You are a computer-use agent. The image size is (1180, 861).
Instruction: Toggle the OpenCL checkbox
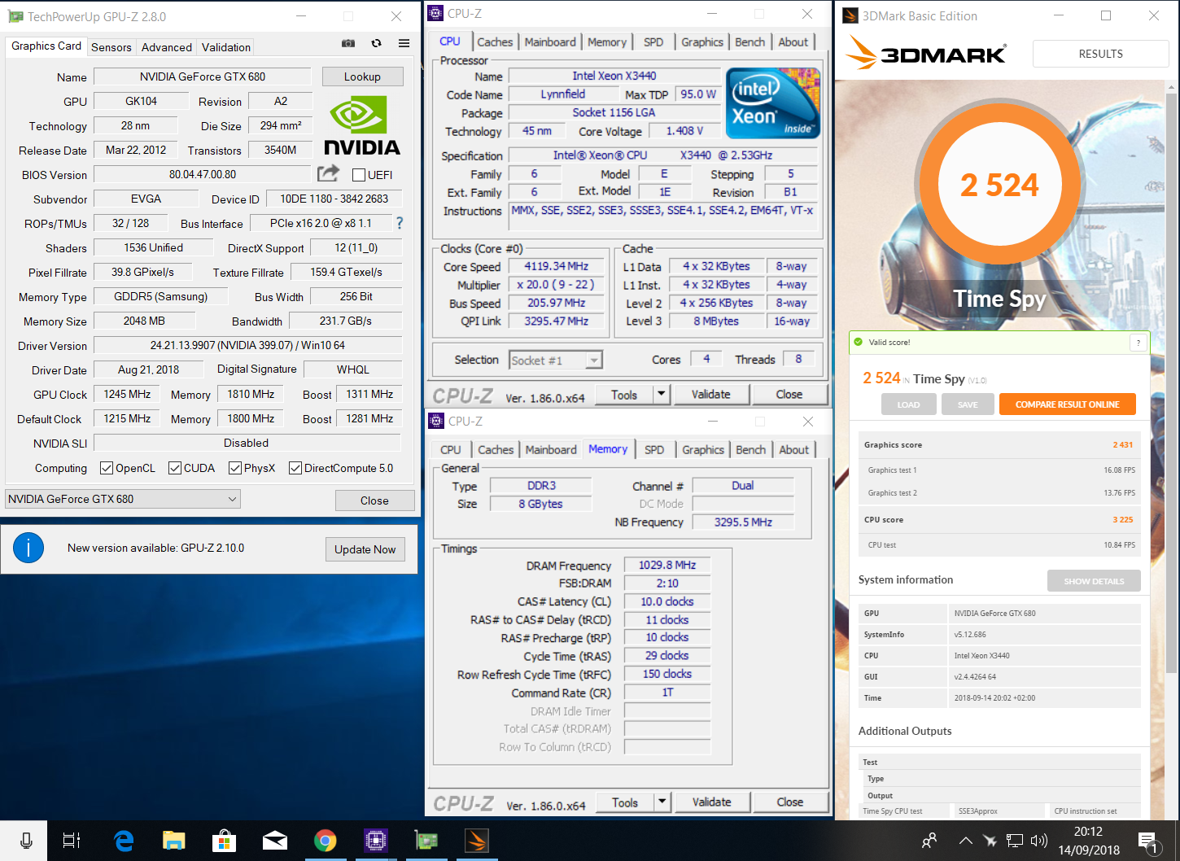[x=106, y=468]
